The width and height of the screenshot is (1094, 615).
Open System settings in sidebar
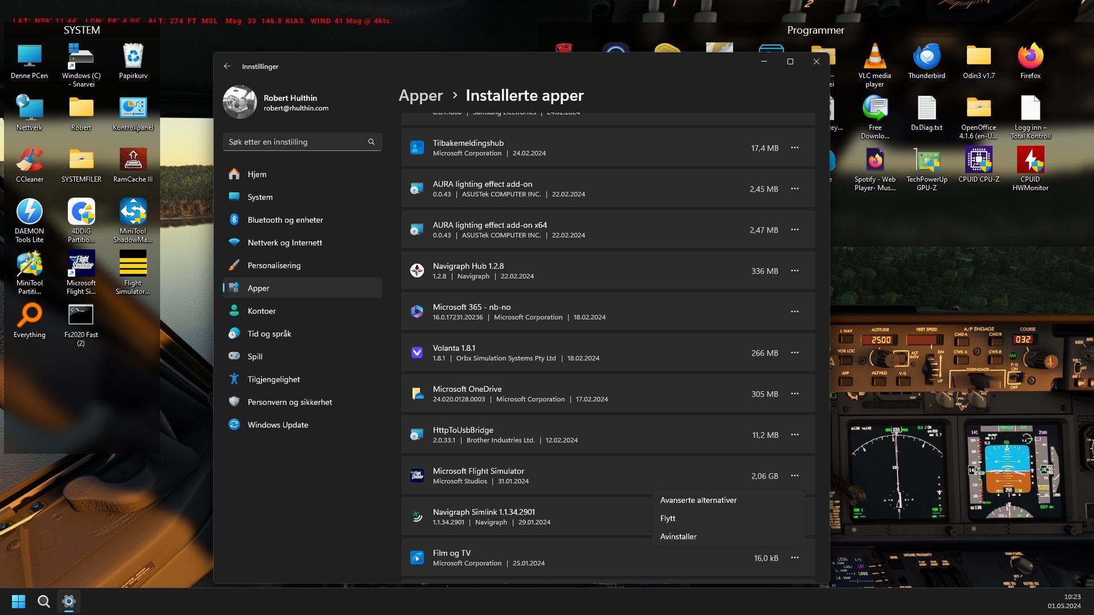pos(302,197)
